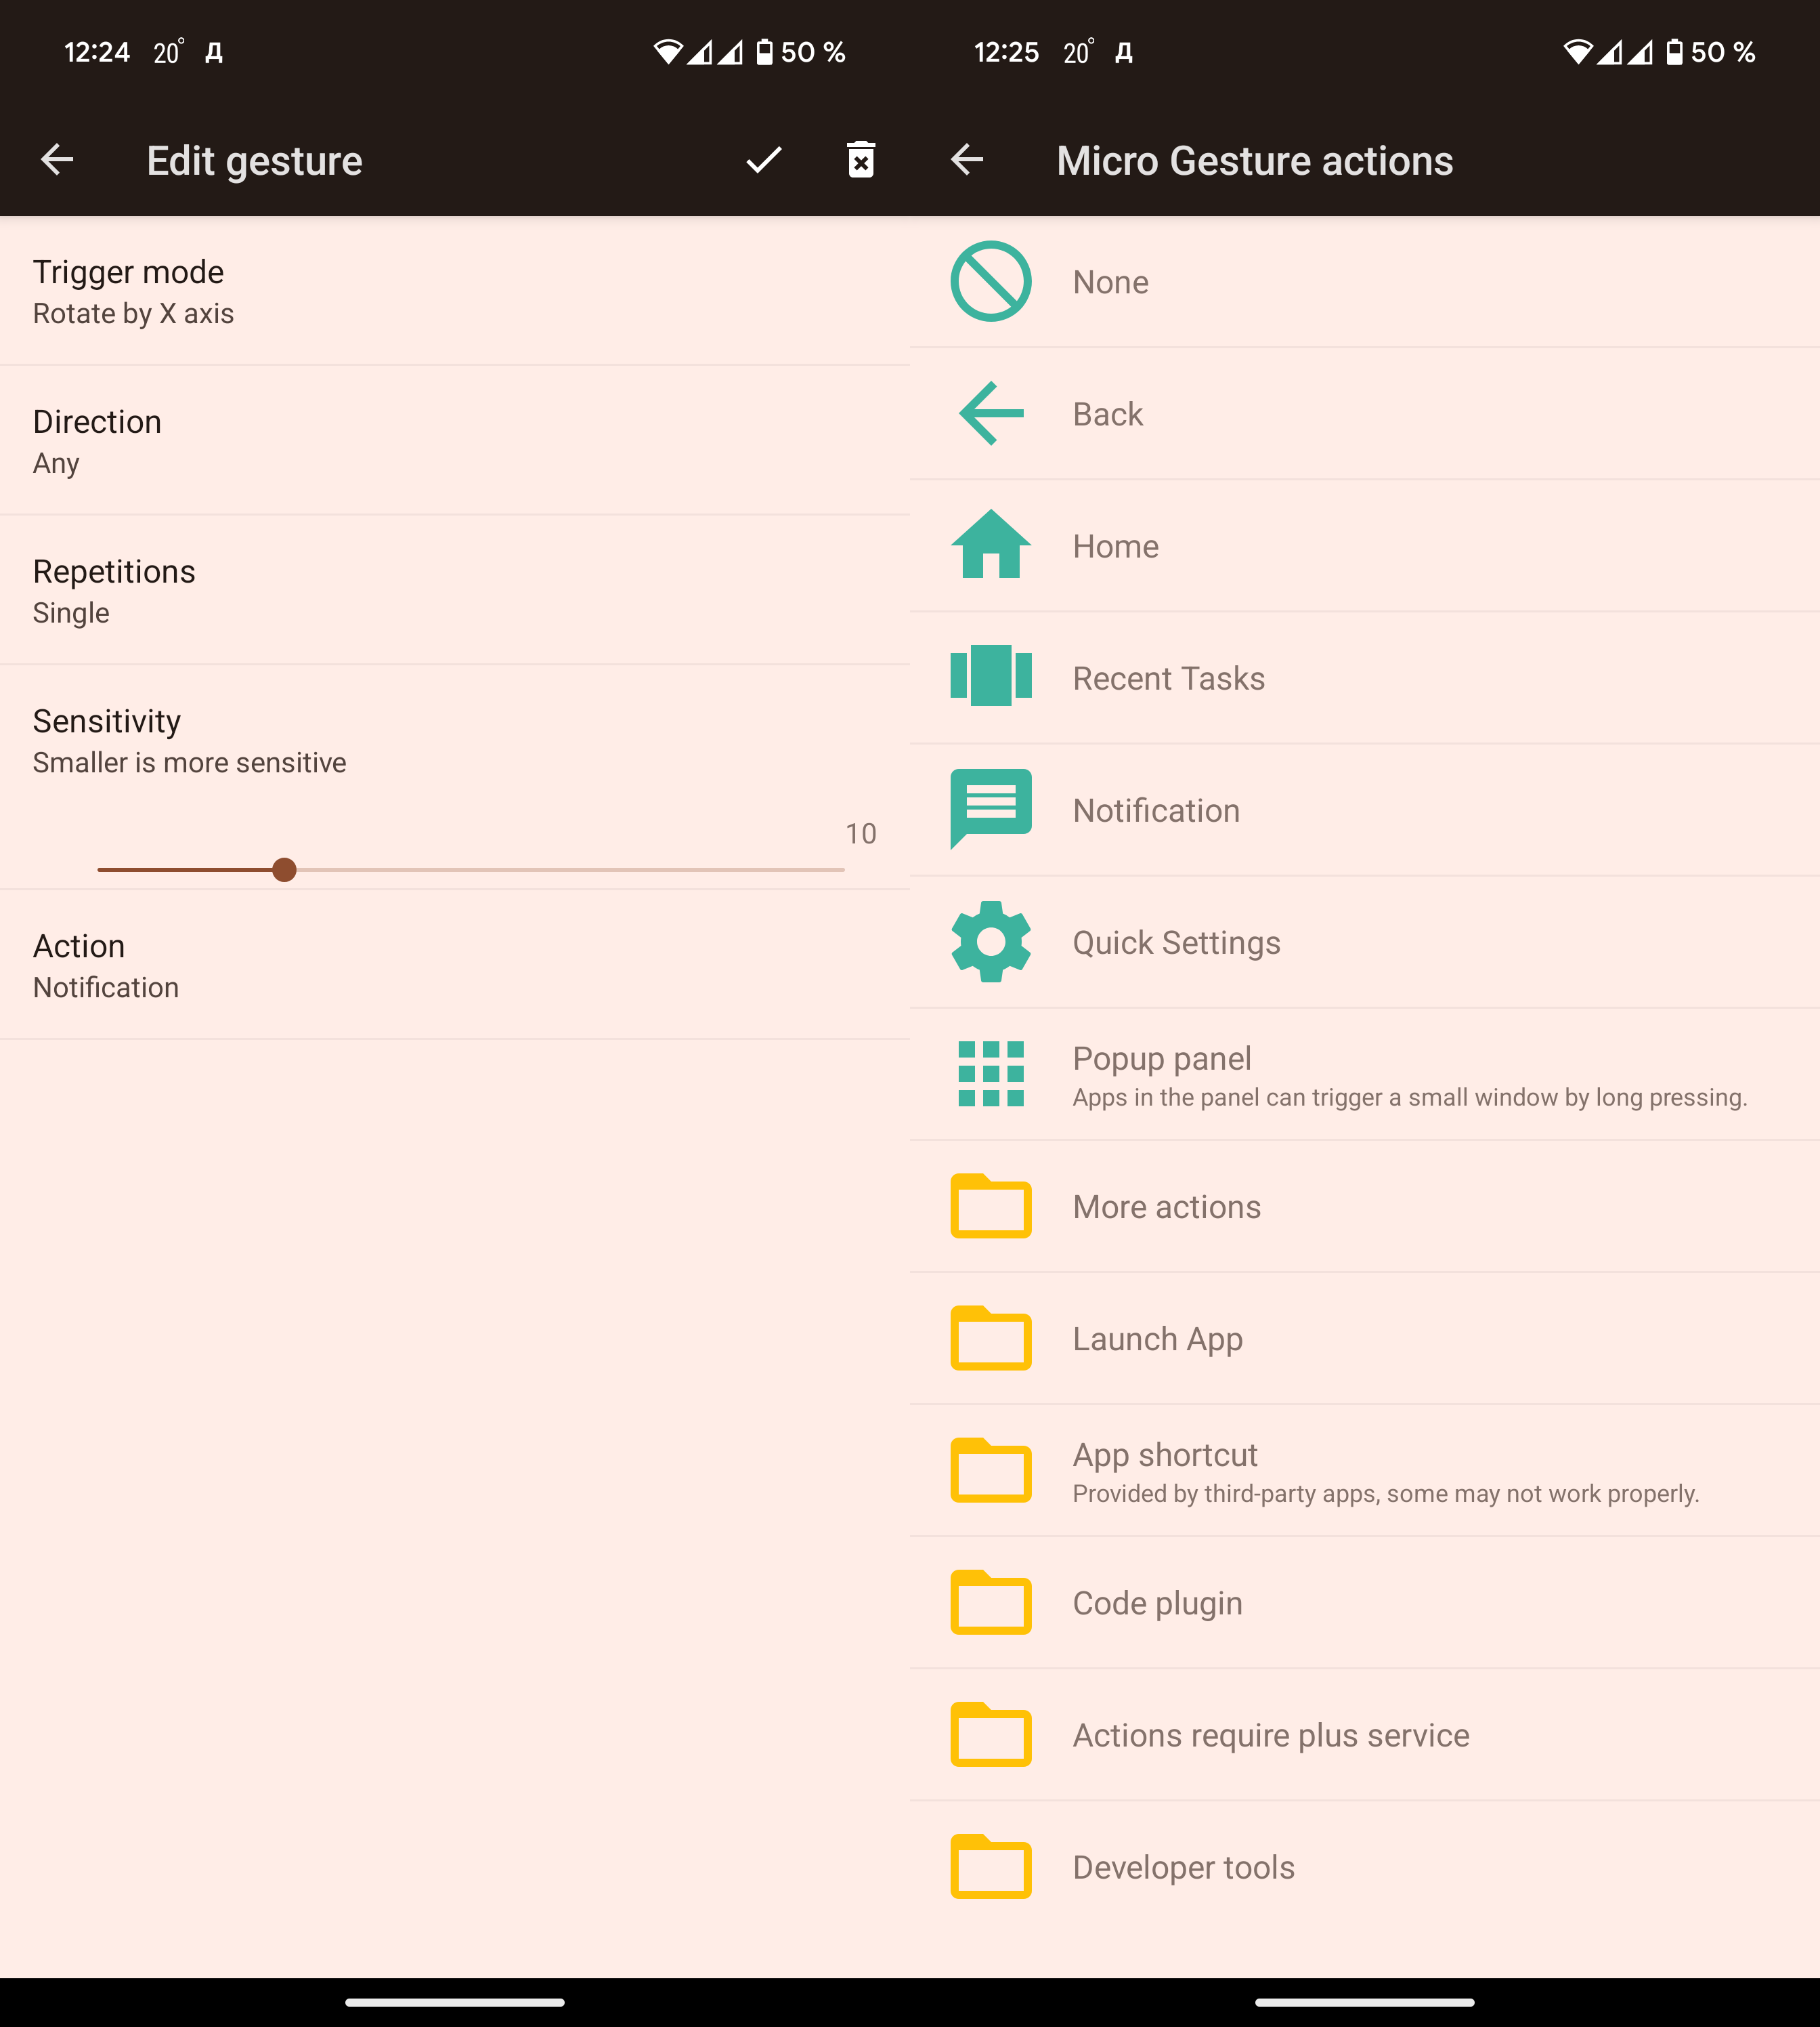This screenshot has width=1820, height=2027.
Task: Pick the Quick Settings gear icon
Action: pyautogui.click(x=990, y=942)
